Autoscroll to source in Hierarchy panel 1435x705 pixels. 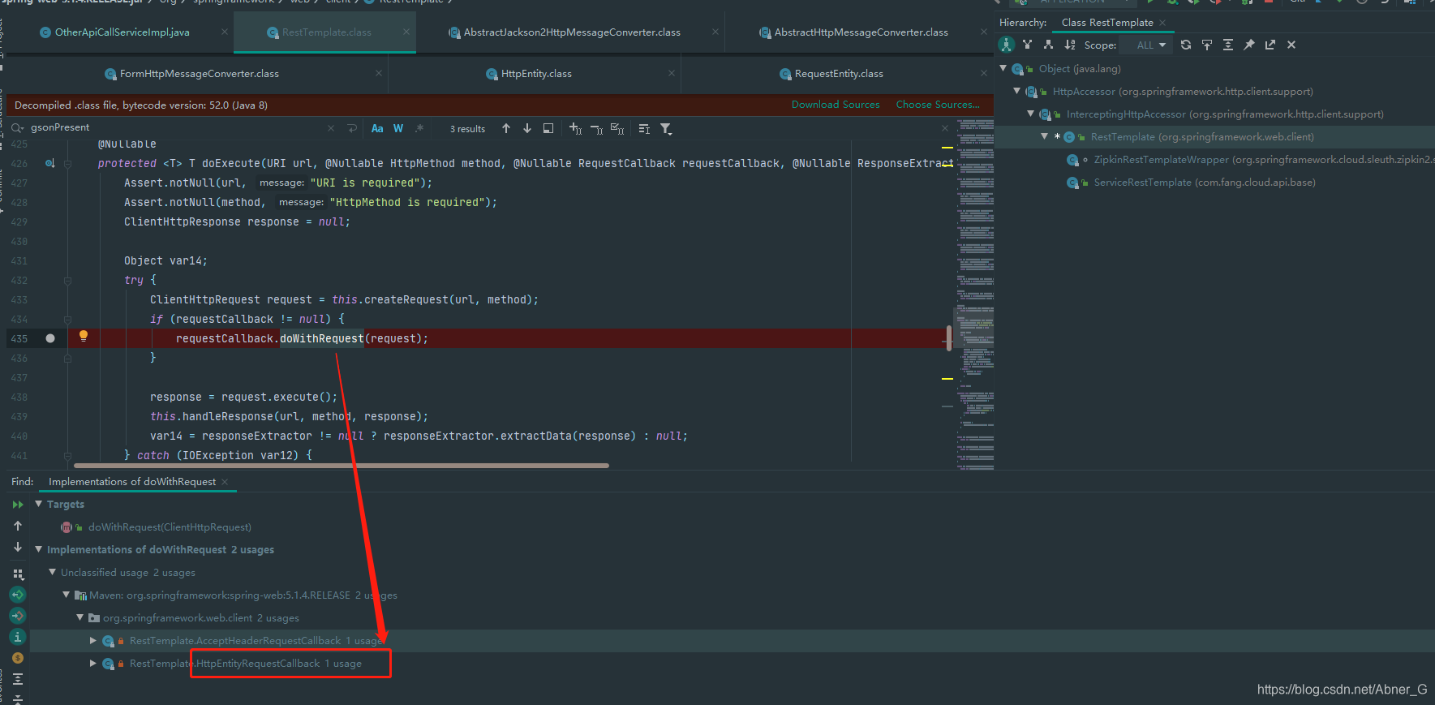pos(1207,45)
